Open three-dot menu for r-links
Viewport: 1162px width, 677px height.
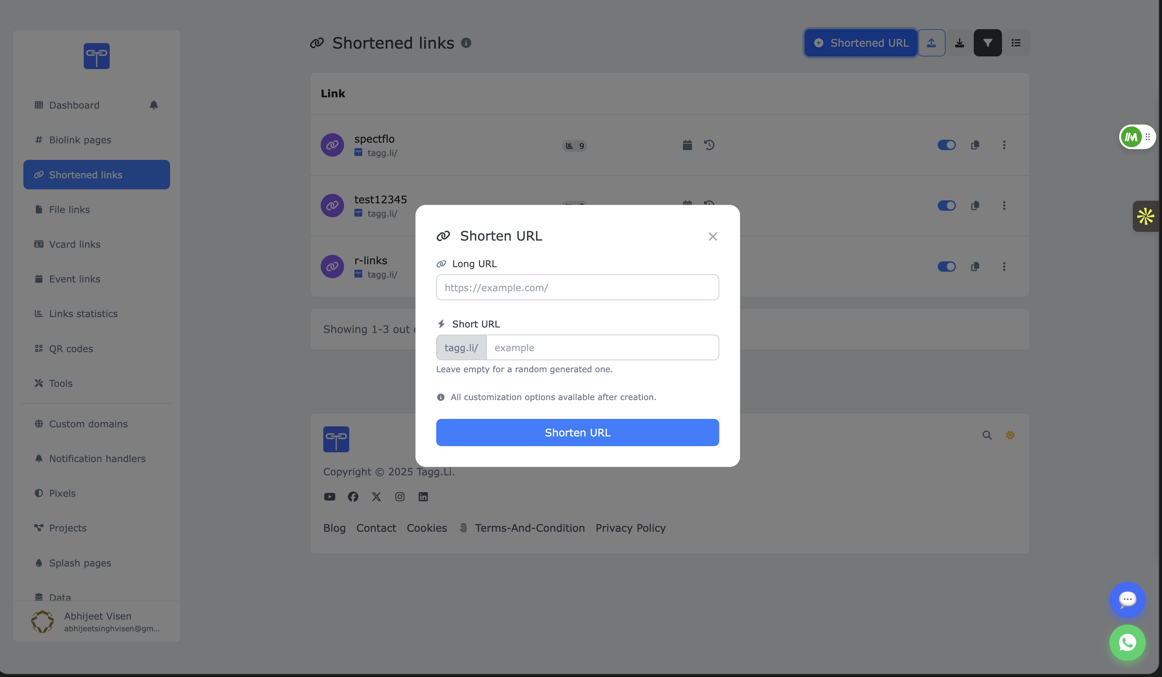(x=1004, y=266)
